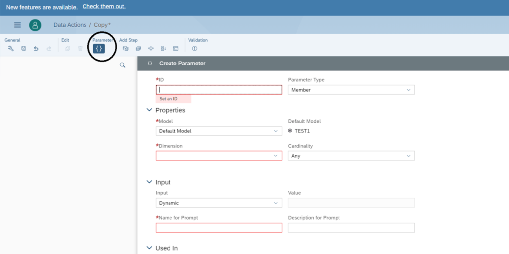Image resolution: width=509 pixels, height=254 pixels.
Task: Open the empty Dimension dropdown
Action: coord(219,156)
